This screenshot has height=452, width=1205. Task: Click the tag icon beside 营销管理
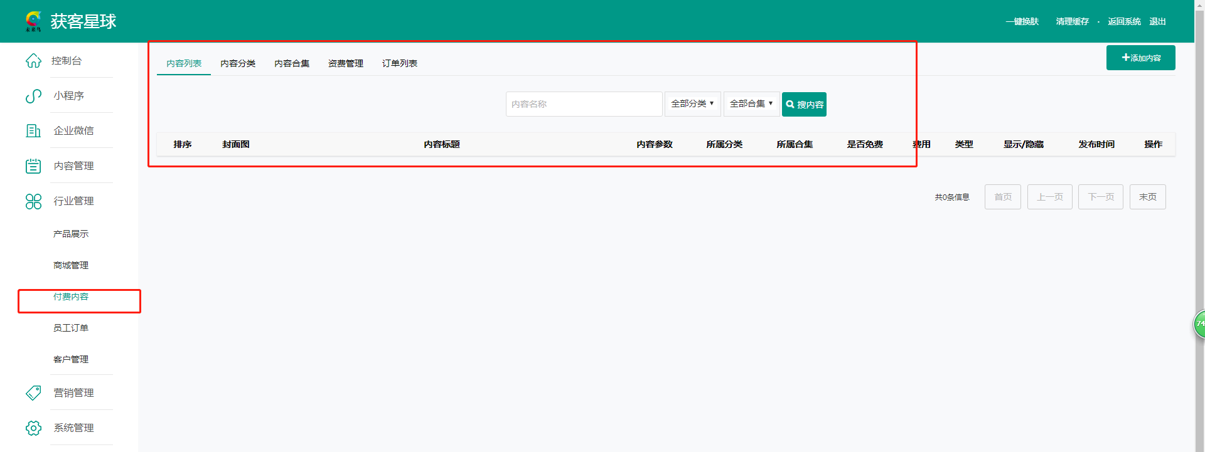tap(33, 393)
